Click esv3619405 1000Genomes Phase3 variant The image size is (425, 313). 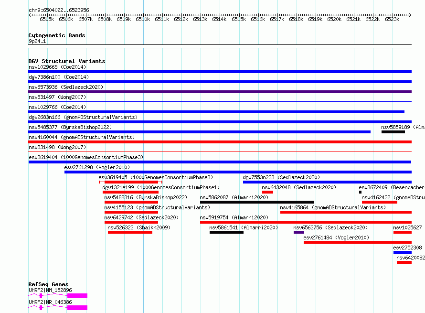pyautogui.click(x=131, y=182)
